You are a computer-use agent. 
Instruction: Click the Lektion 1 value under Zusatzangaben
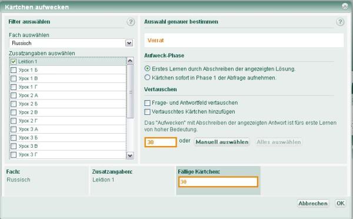104,180
